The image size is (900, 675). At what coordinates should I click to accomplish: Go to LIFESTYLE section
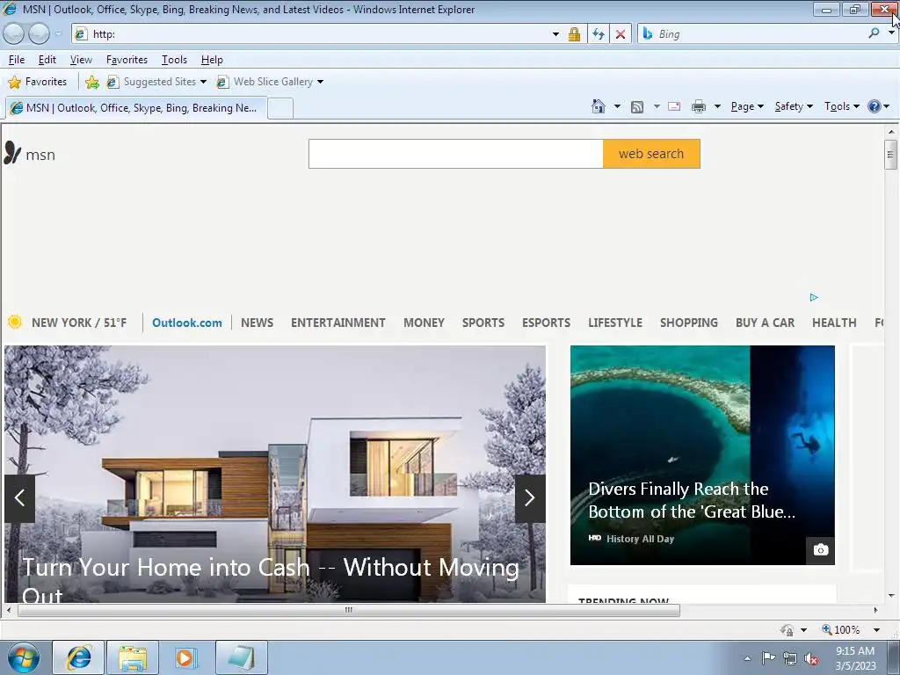pyautogui.click(x=614, y=323)
